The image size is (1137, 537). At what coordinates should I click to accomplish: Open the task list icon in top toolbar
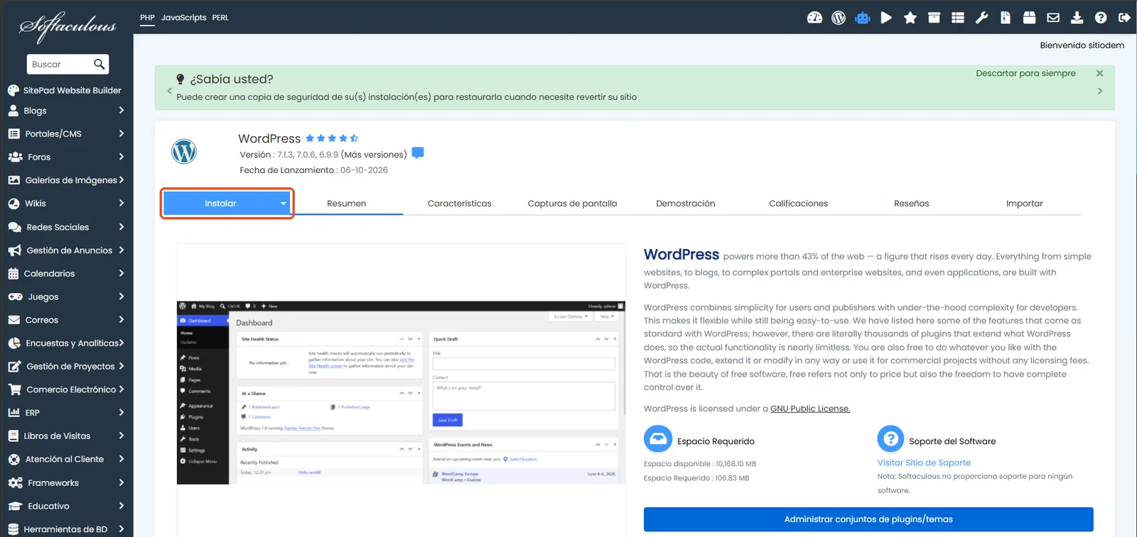coord(958,18)
